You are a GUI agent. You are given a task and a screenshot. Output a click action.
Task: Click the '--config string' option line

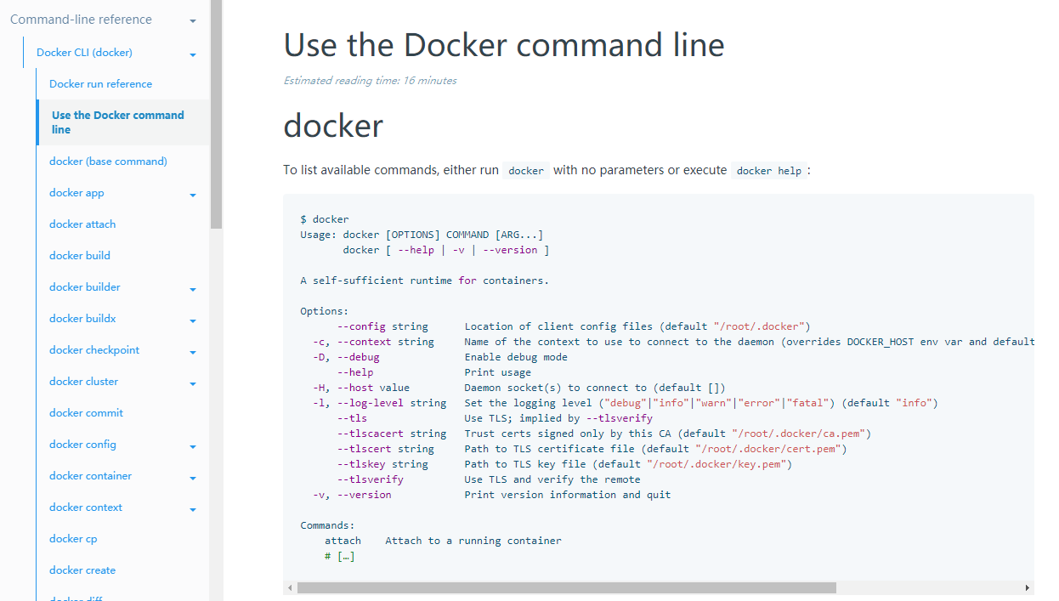click(574, 326)
